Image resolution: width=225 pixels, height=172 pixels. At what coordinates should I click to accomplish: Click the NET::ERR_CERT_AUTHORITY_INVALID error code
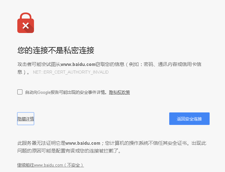(x=71, y=72)
